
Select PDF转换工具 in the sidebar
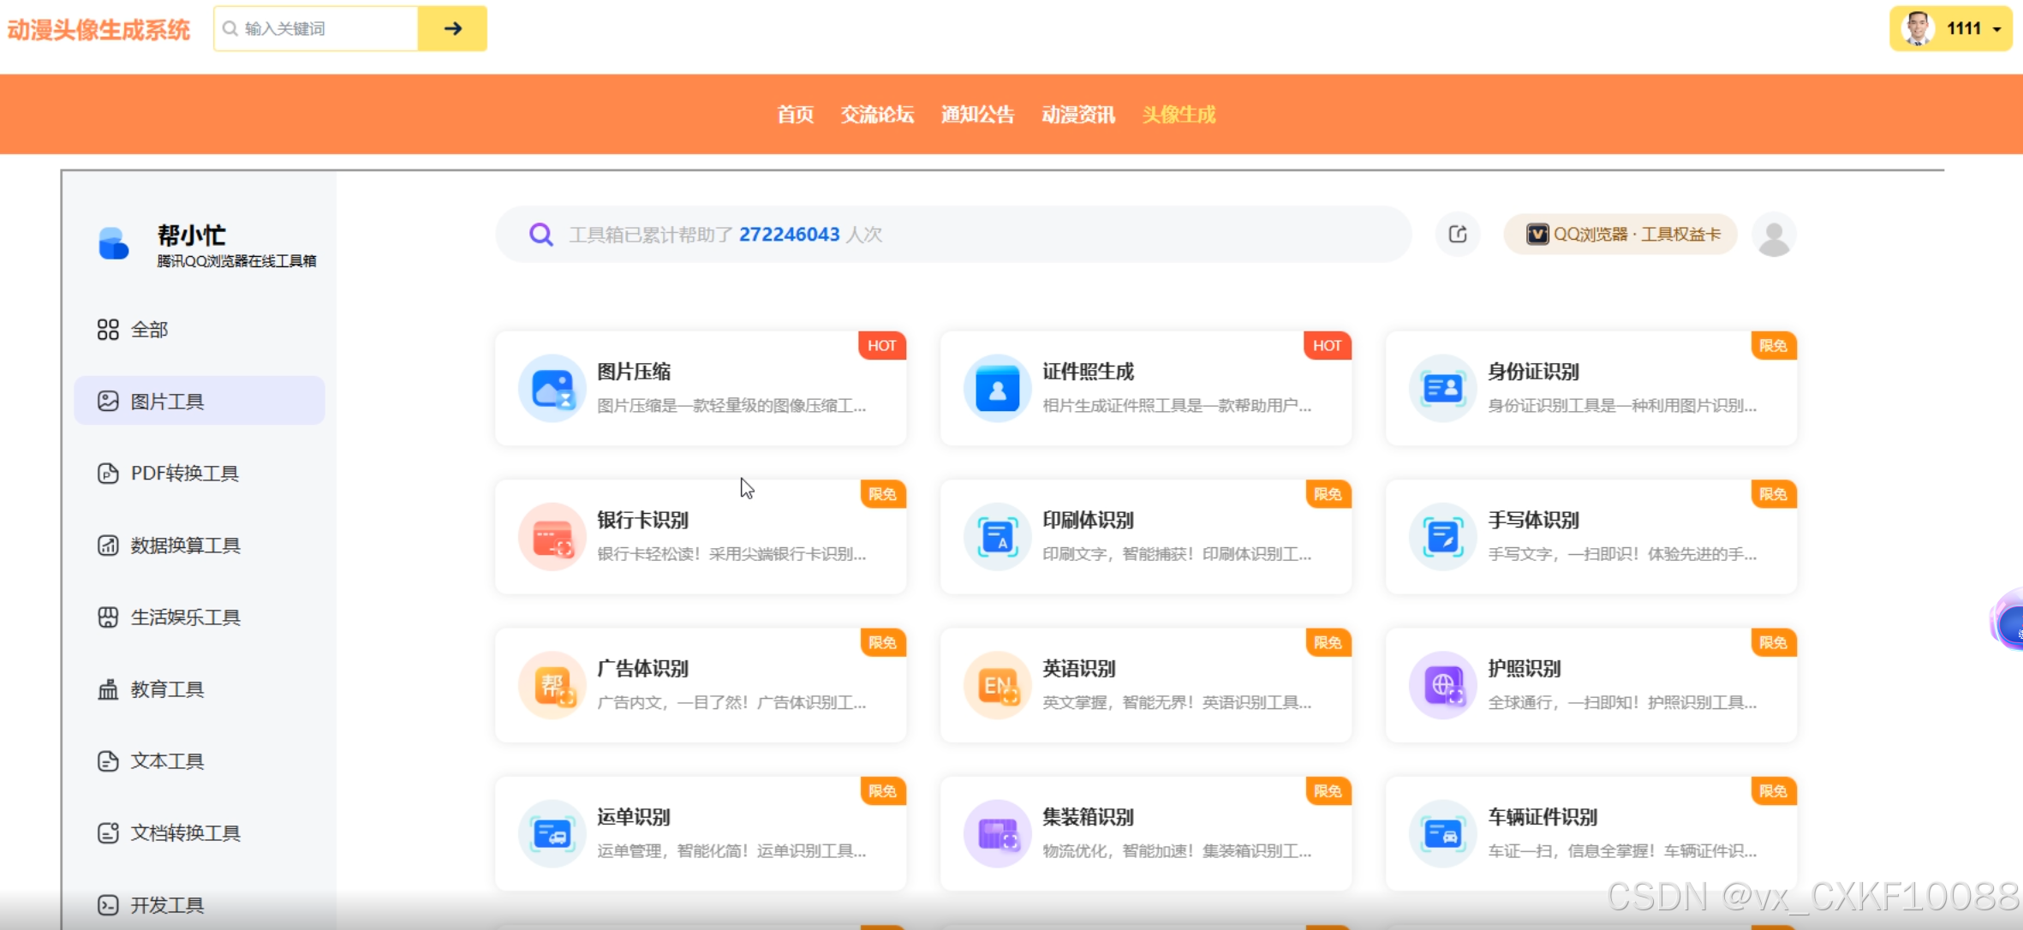click(184, 474)
